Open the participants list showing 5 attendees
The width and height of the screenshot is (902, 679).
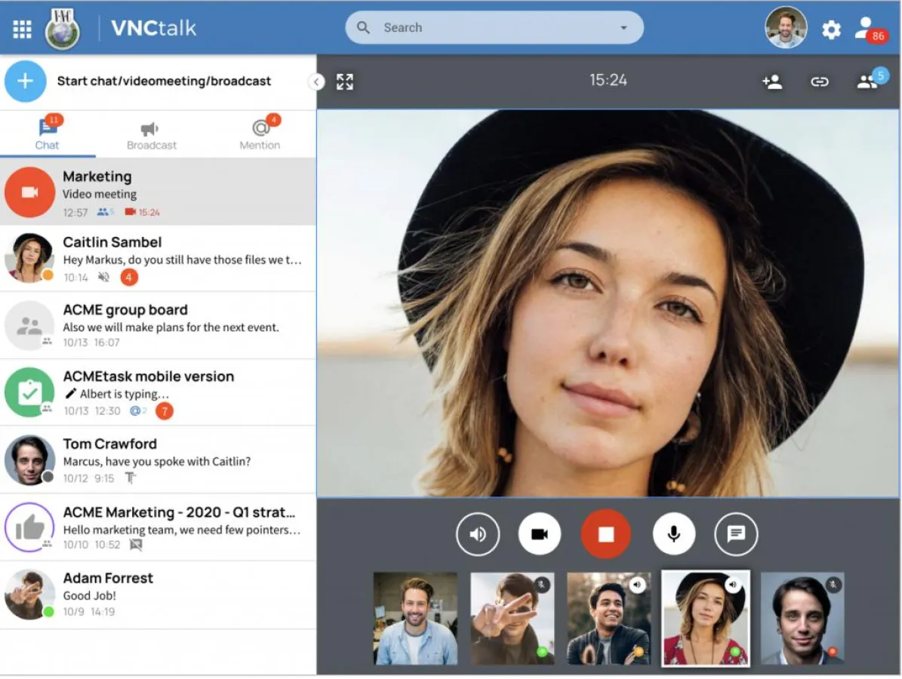click(x=868, y=81)
